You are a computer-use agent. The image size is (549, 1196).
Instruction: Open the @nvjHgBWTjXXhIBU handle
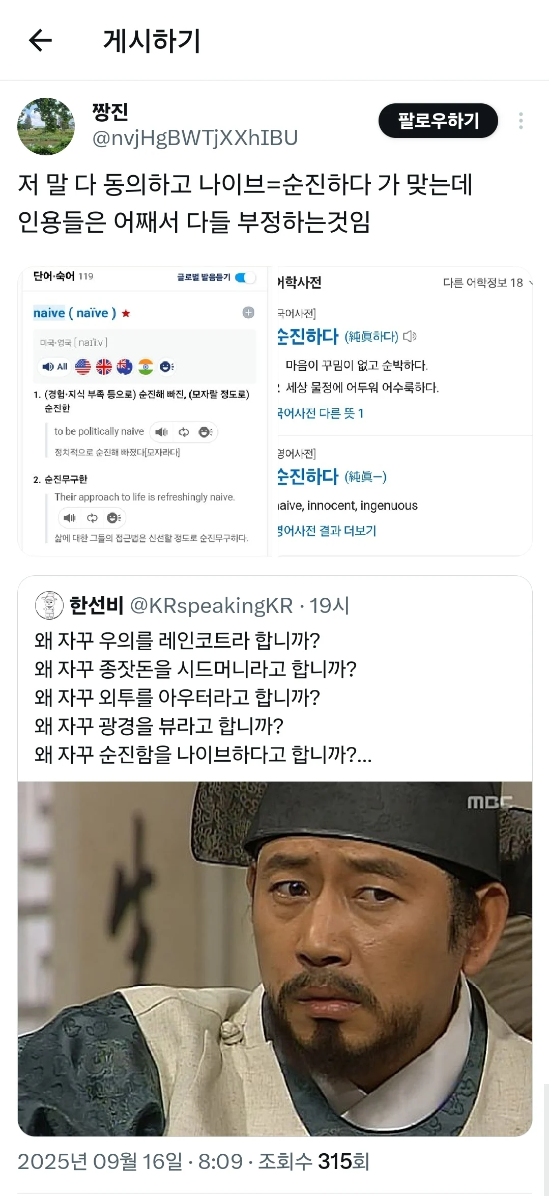click(195, 138)
